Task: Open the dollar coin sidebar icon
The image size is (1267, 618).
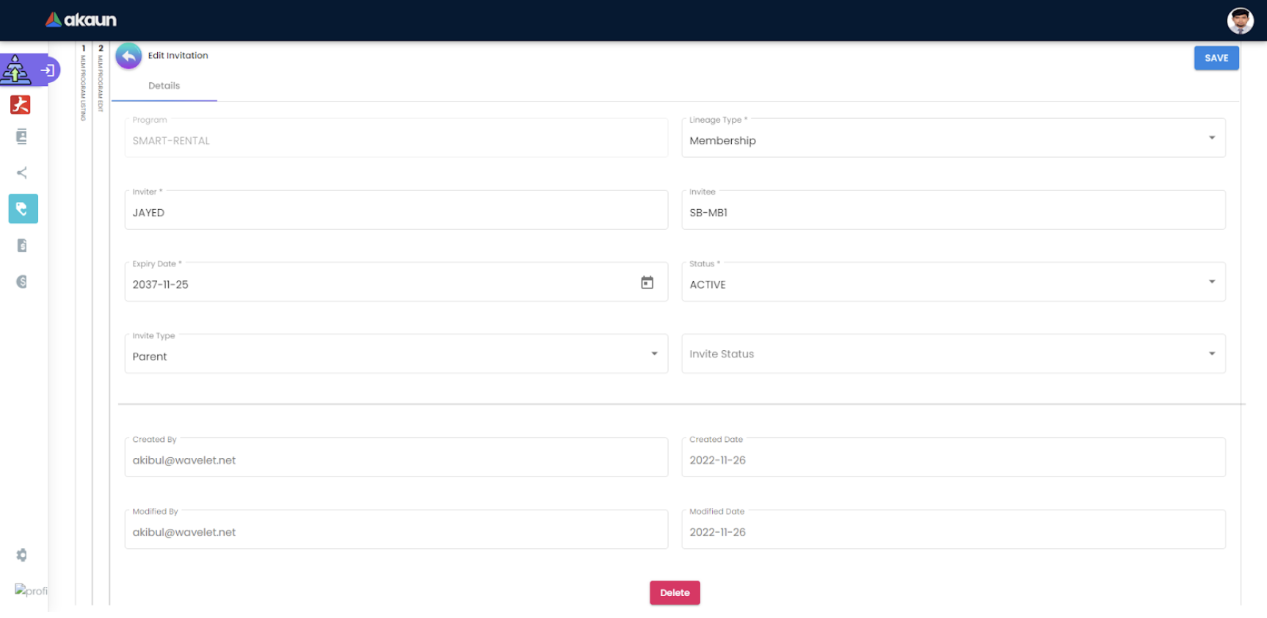Action: pyautogui.click(x=22, y=281)
